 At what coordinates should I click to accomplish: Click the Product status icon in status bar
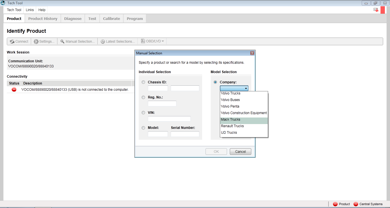point(335,204)
